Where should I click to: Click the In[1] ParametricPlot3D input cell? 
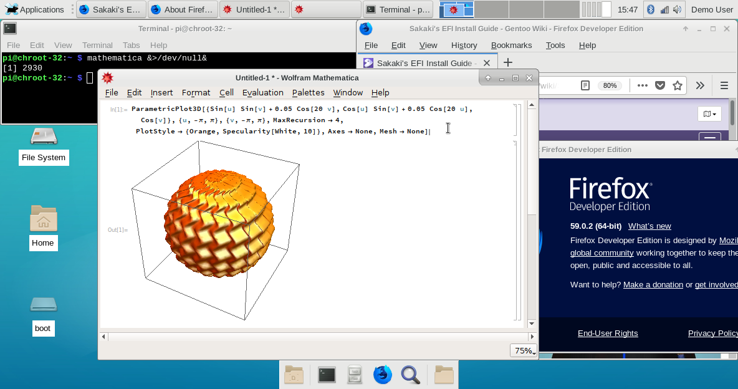304,120
